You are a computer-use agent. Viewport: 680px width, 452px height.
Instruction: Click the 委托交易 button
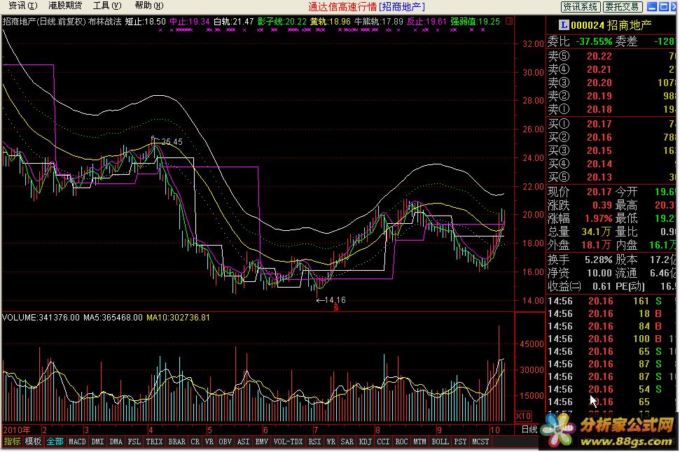pyautogui.click(x=622, y=6)
